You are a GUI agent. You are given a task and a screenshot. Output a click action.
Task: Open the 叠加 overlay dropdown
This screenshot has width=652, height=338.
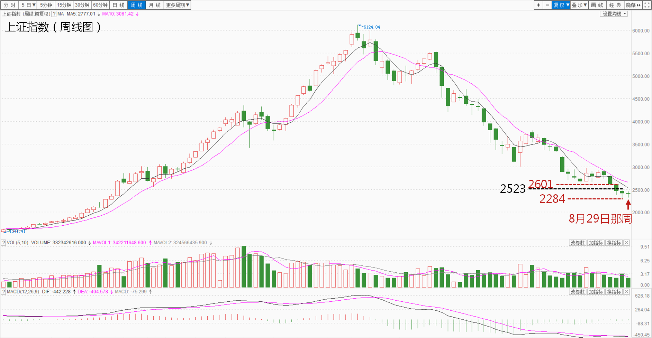click(x=579, y=5)
